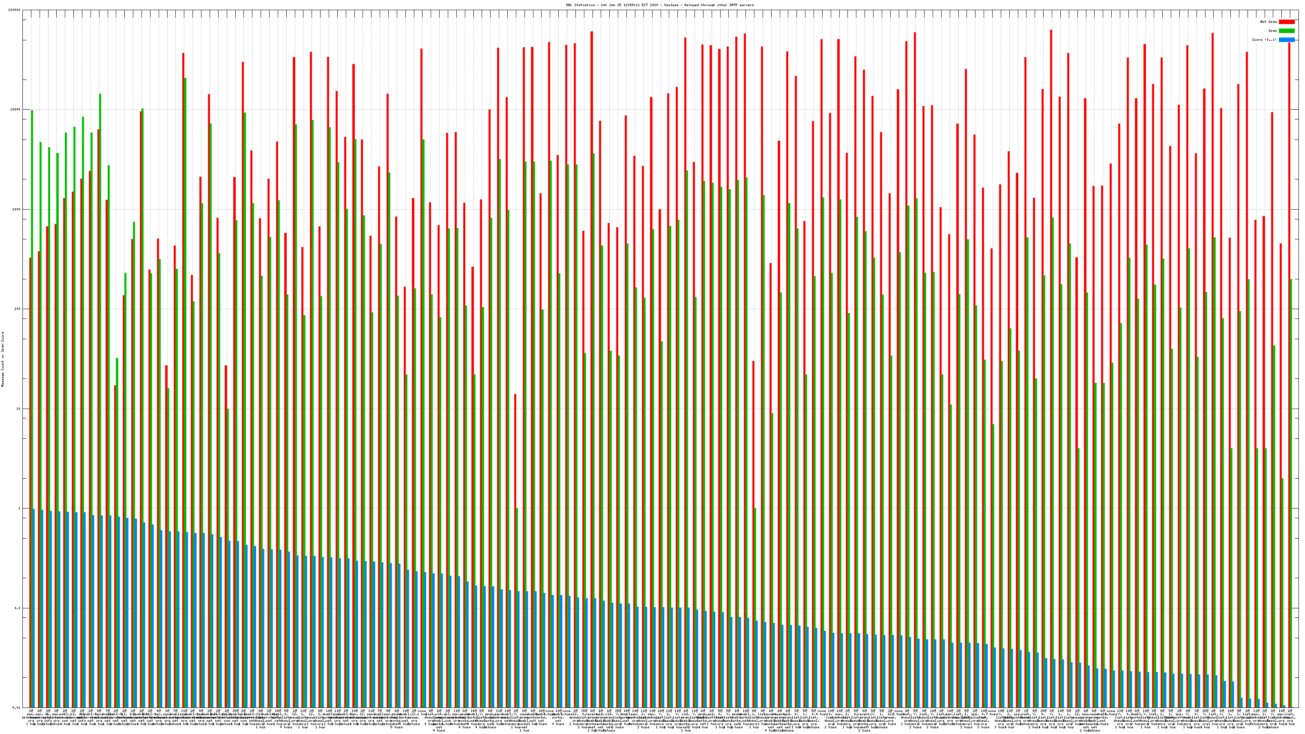
Task: Select the 'Not Spam' legend label
Action: (1269, 22)
